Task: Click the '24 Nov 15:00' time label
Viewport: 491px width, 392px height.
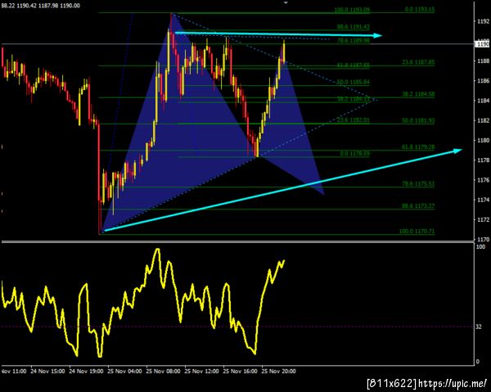Action: pos(47,372)
